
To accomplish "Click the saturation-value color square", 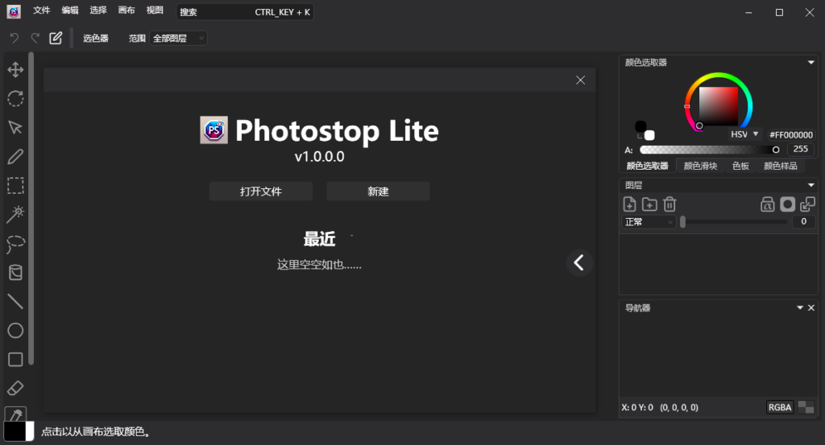I will point(718,106).
